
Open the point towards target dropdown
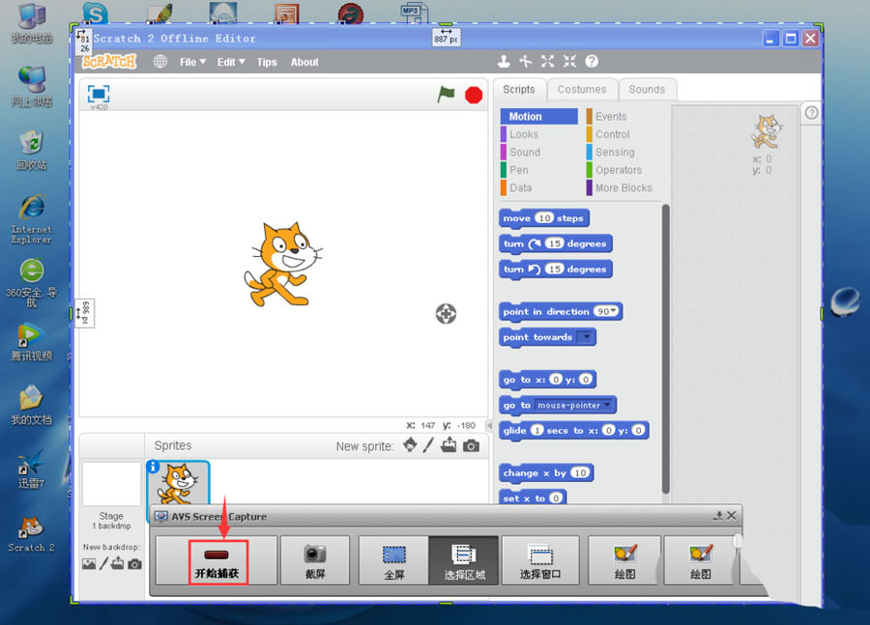(585, 336)
